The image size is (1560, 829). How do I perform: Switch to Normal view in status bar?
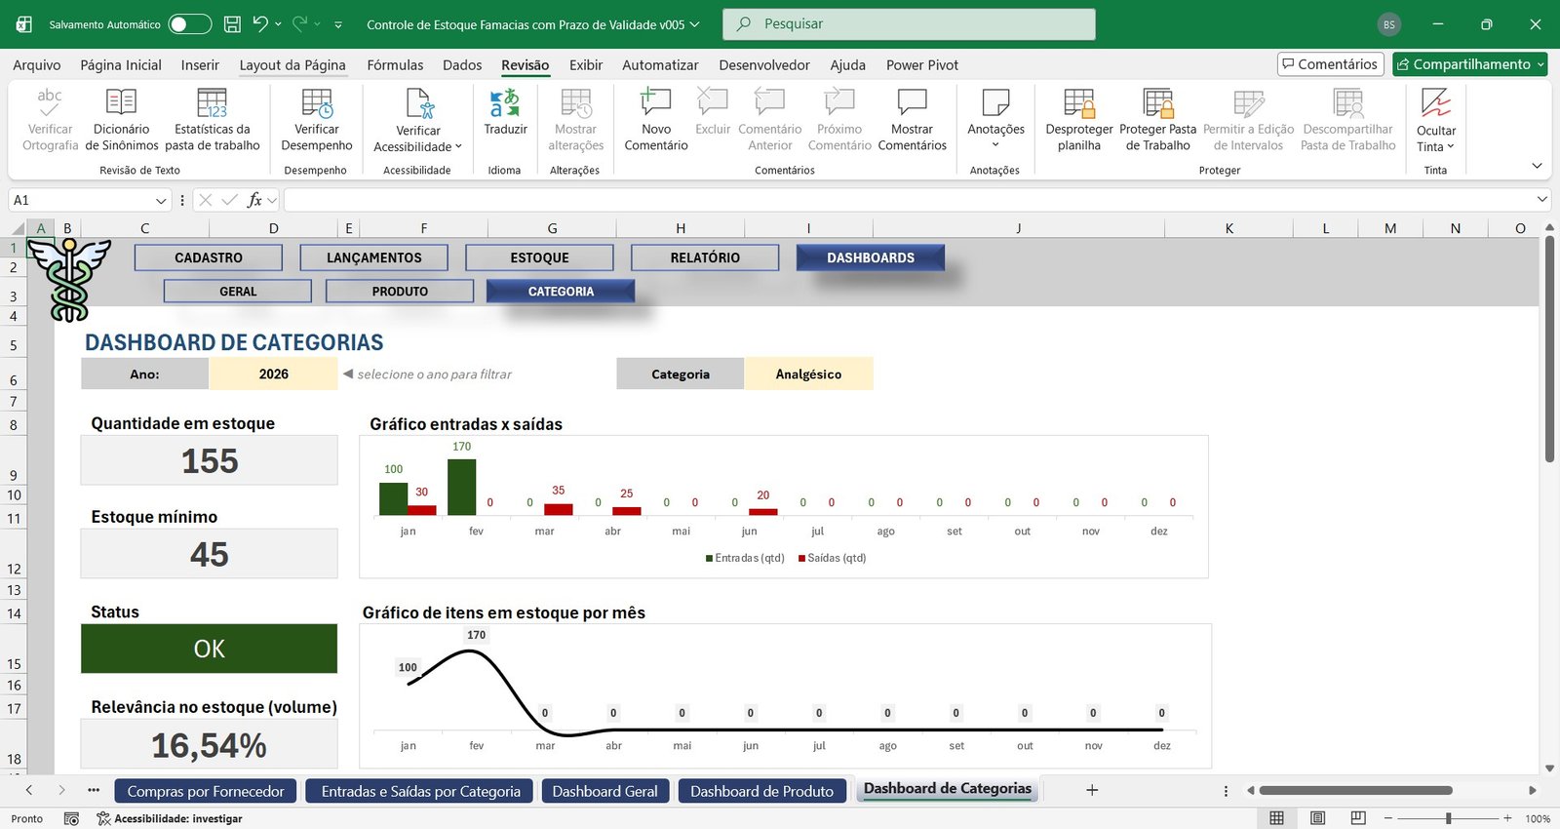point(1276,818)
